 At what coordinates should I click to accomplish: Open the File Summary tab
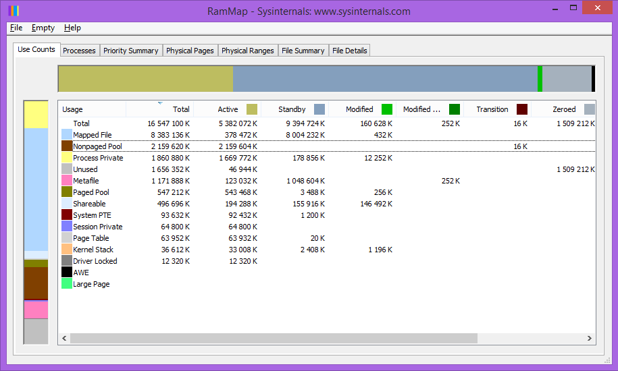pos(303,51)
